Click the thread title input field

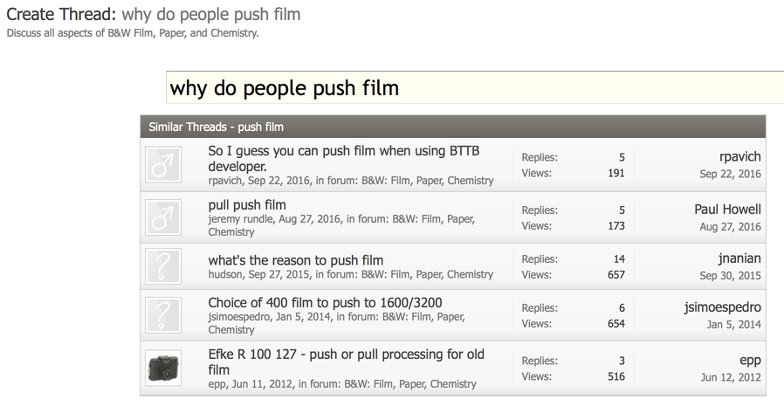tap(474, 88)
